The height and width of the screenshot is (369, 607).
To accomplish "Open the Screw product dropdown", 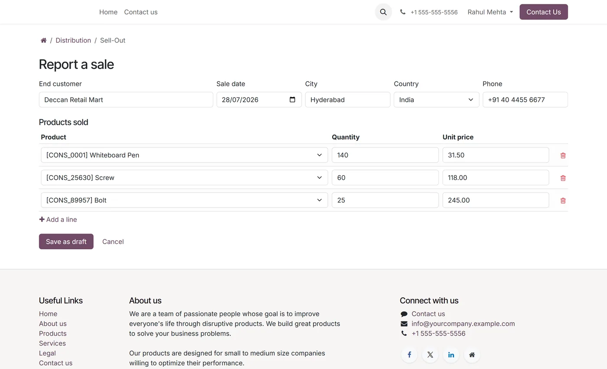I will click(184, 178).
